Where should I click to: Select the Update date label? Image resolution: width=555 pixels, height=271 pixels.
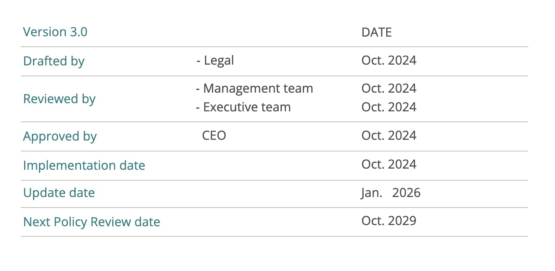[x=59, y=193]
